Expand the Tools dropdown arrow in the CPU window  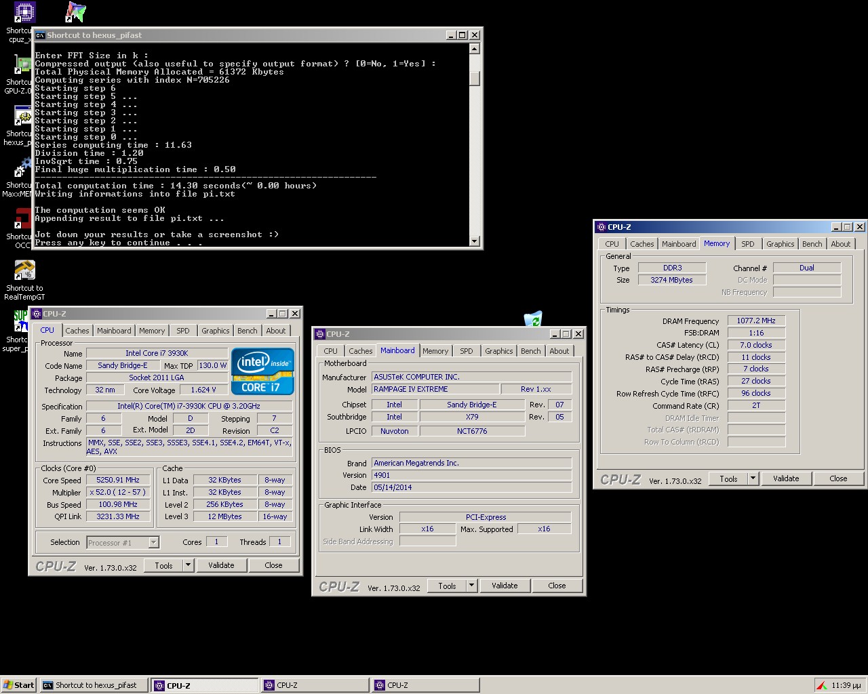pyautogui.click(x=189, y=565)
